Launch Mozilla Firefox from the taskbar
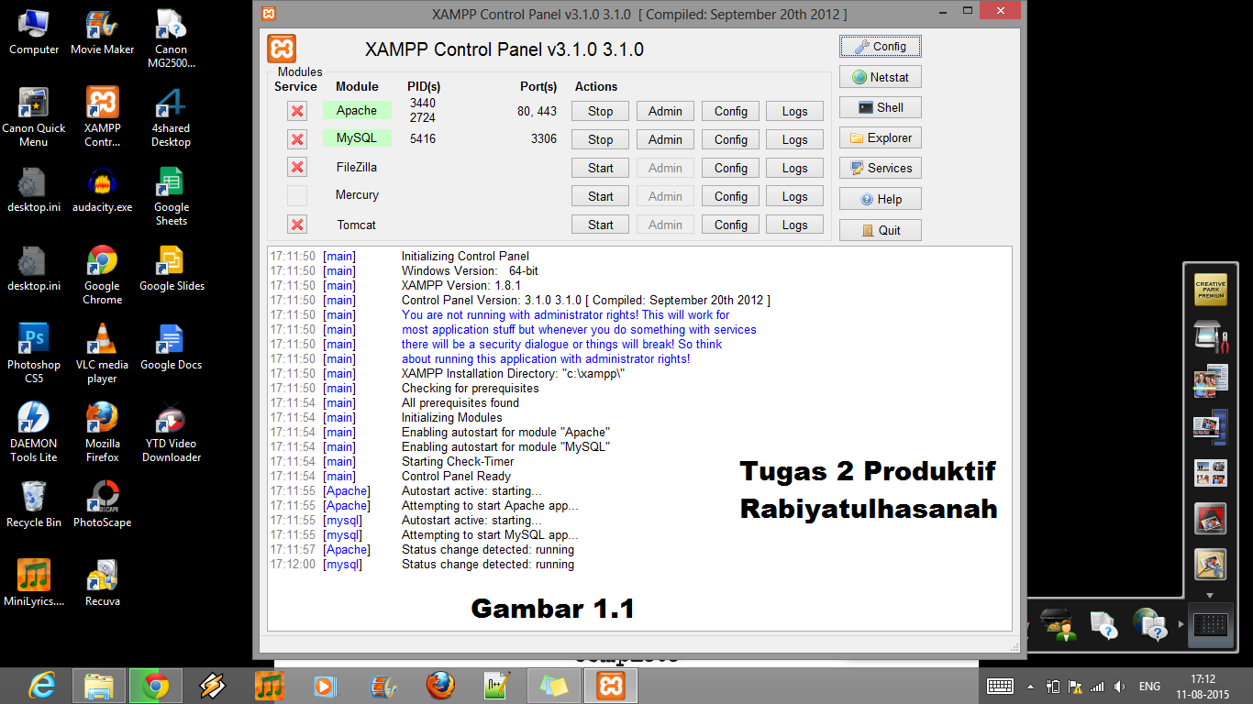Viewport: 1253px width, 704px height. click(x=439, y=685)
